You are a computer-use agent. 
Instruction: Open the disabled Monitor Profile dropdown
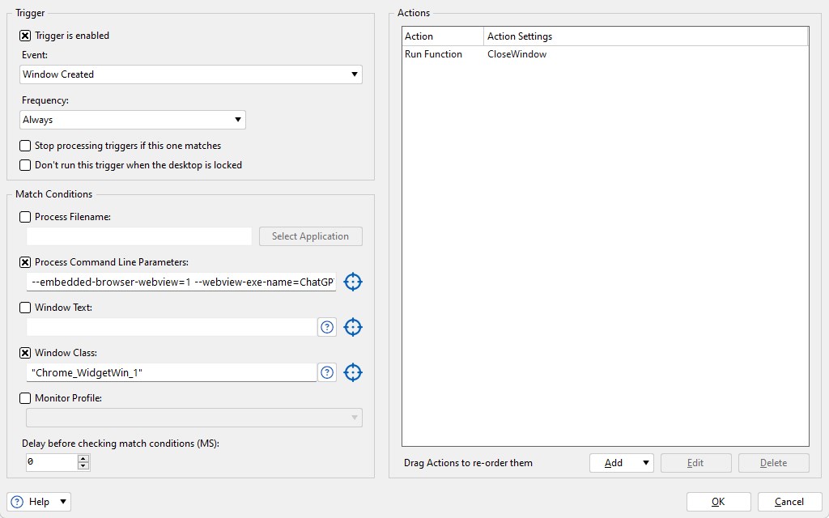point(194,418)
